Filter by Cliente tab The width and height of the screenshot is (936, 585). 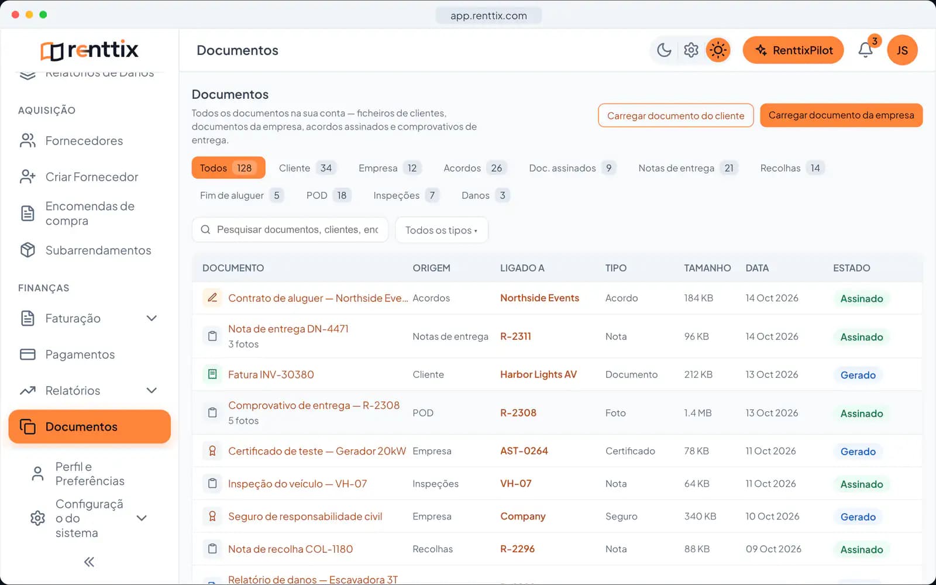307,168
